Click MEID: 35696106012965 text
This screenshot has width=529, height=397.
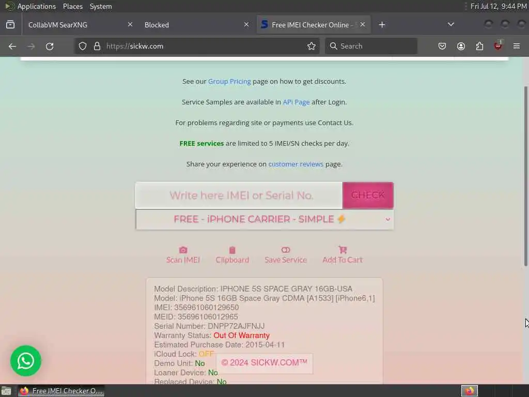click(196, 317)
